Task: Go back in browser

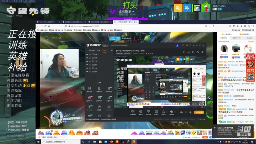Action: [38, 26]
